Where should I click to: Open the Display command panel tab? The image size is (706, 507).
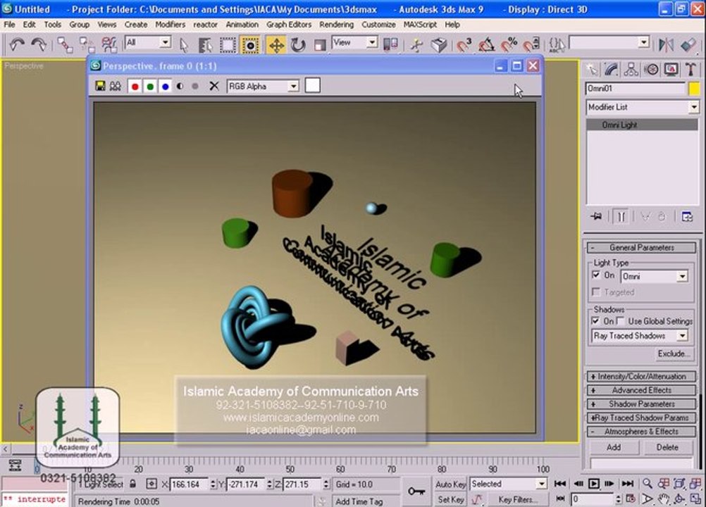(671, 69)
